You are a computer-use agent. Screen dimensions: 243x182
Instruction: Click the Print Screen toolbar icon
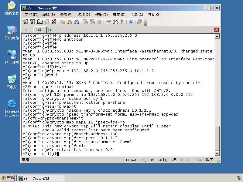[x=85, y=22]
